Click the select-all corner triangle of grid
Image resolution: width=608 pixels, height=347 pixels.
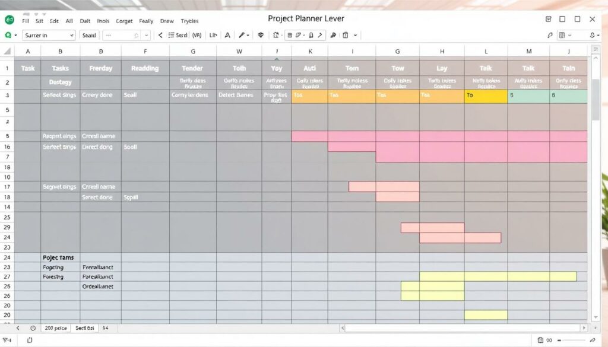pos(7,51)
